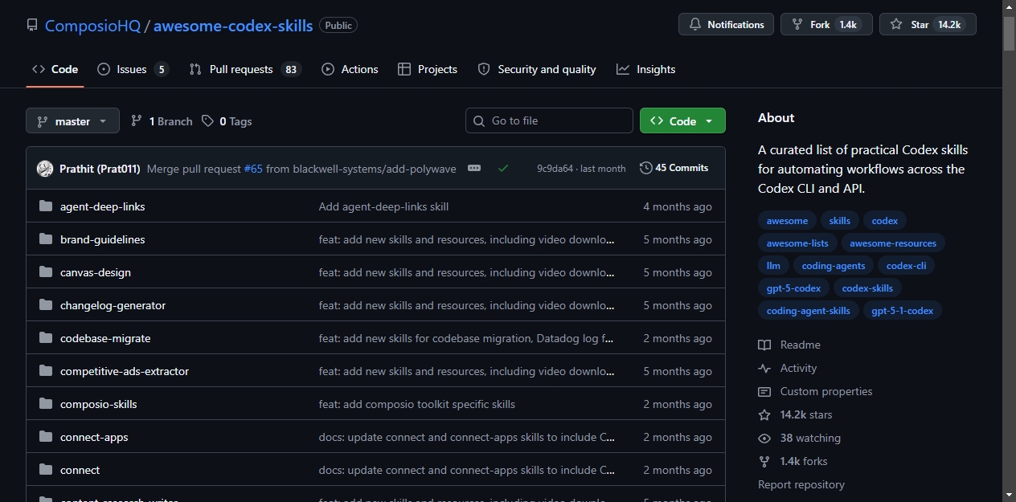Open pull request #65 link
1016x502 pixels.
point(253,169)
